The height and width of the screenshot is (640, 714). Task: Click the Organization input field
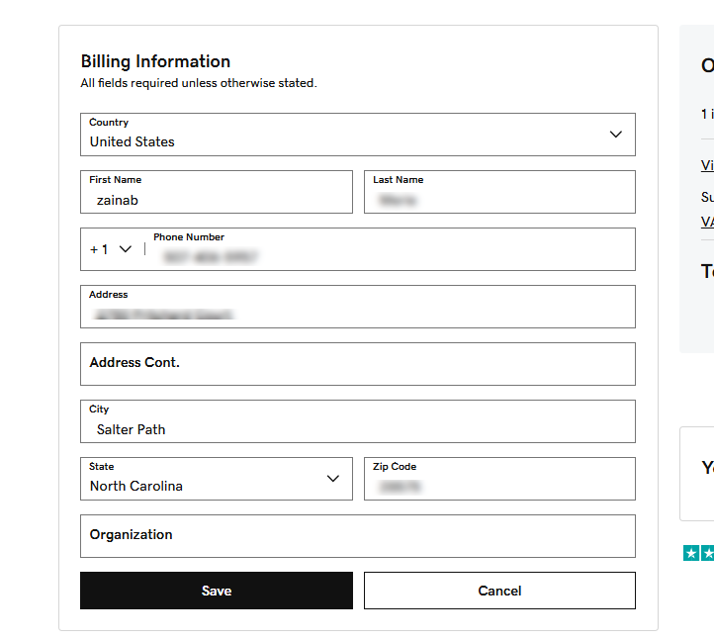coord(357,536)
